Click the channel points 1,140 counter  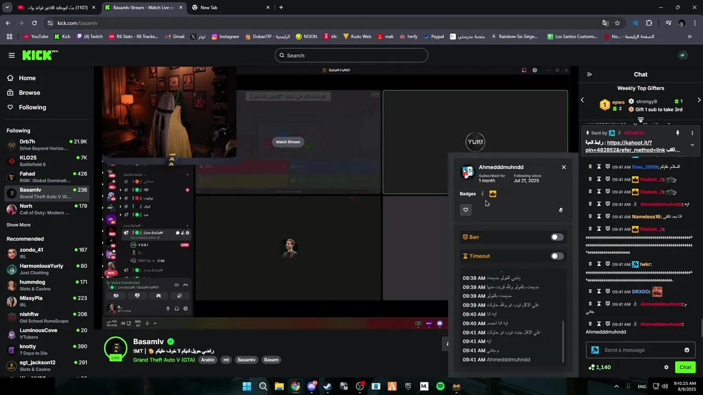coord(599,368)
